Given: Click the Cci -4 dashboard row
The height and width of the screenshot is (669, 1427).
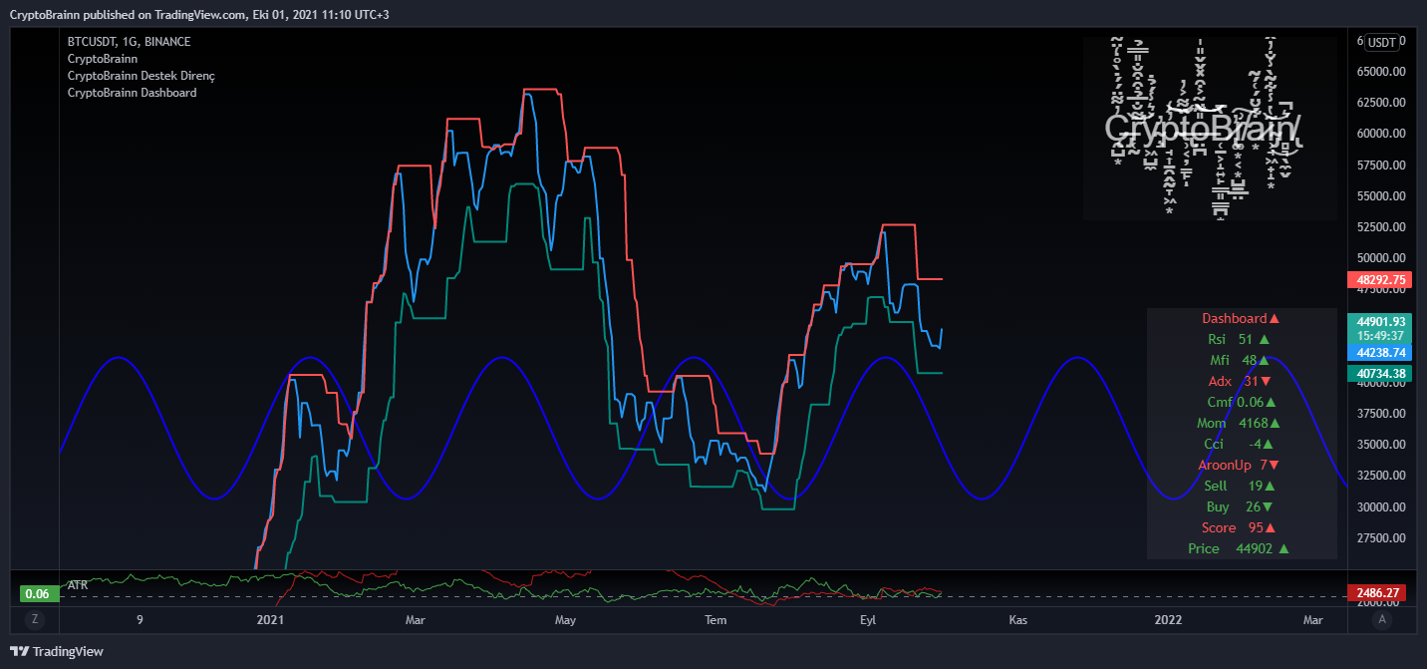Looking at the screenshot, I should coord(1241,445).
